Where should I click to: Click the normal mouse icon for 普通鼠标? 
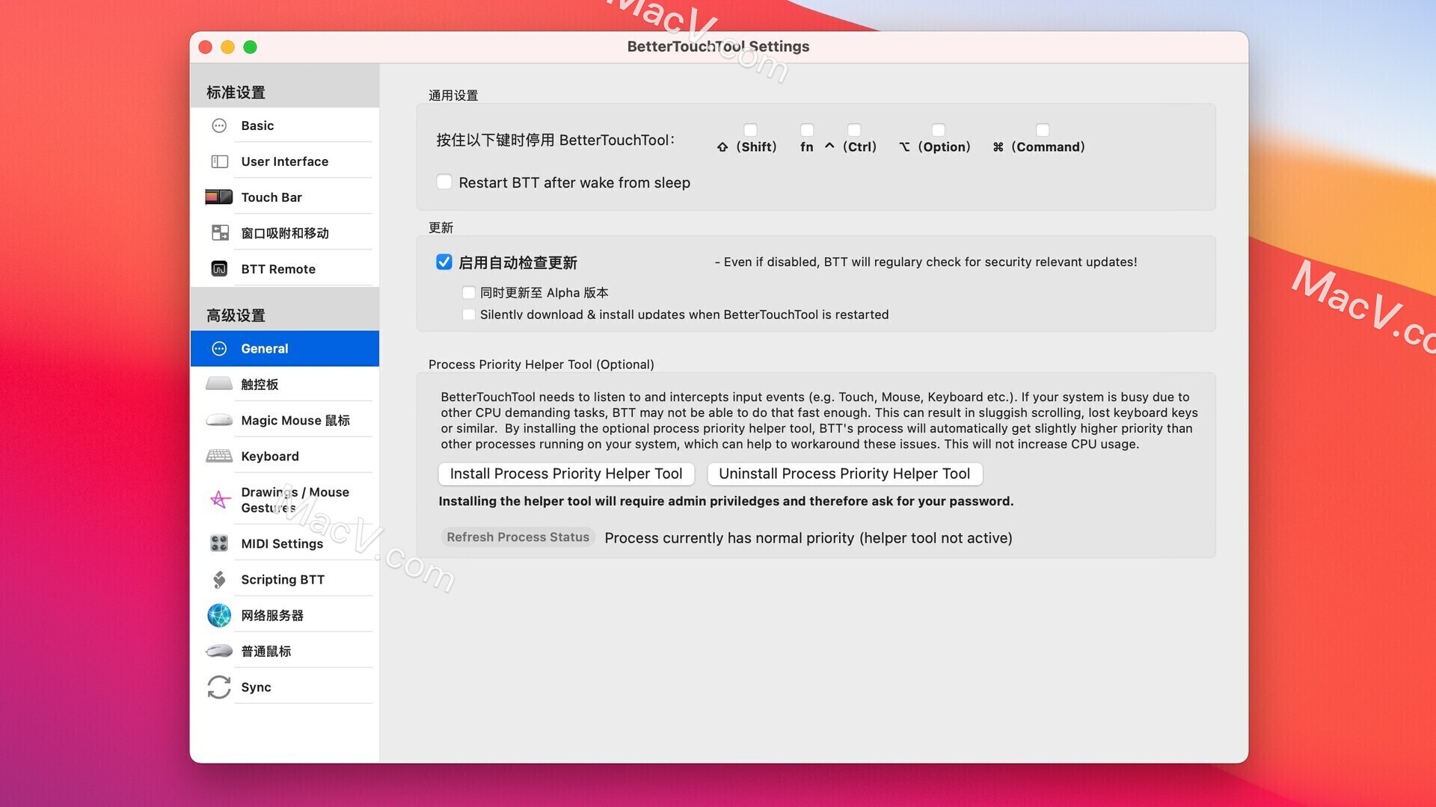pyautogui.click(x=219, y=651)
